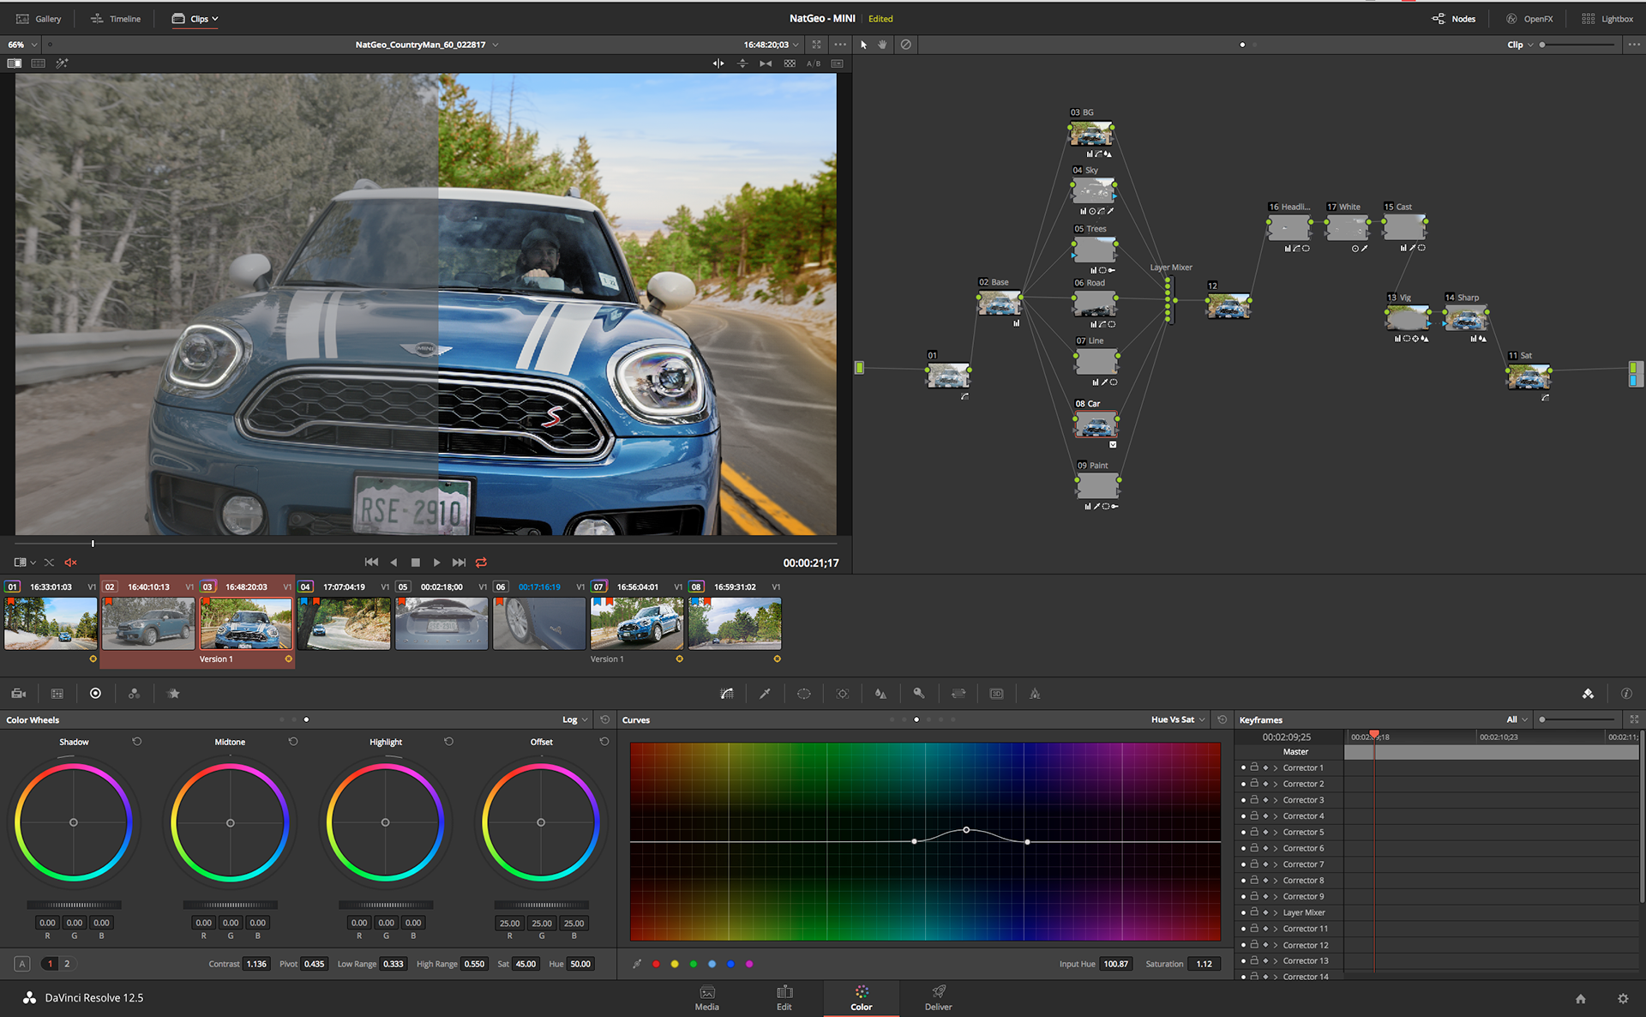The width and height of the screenshot is (1646, 1017).
Task: Toggle loop playback
Action: (x=481, y=563)
